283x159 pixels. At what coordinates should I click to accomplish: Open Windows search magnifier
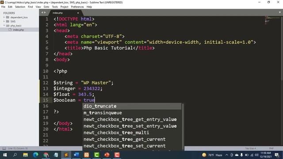coord(15,155)
